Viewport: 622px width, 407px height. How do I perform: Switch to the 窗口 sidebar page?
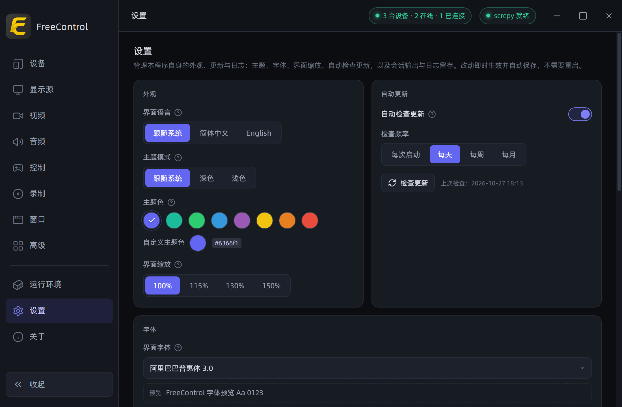[x=59, y=220]
